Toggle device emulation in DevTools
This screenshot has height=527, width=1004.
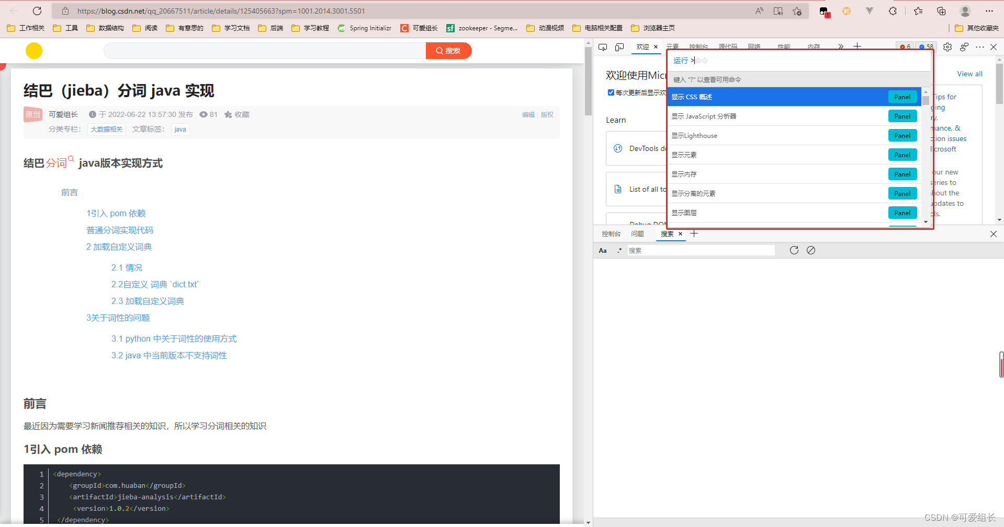click(x=619, y=47)
